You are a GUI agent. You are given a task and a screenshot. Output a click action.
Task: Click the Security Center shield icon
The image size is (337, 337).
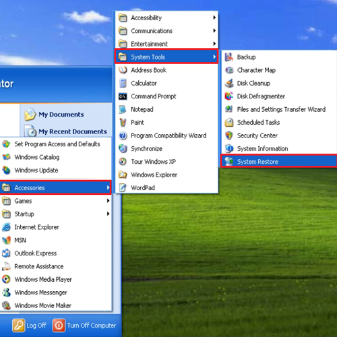tap(229, 135)
